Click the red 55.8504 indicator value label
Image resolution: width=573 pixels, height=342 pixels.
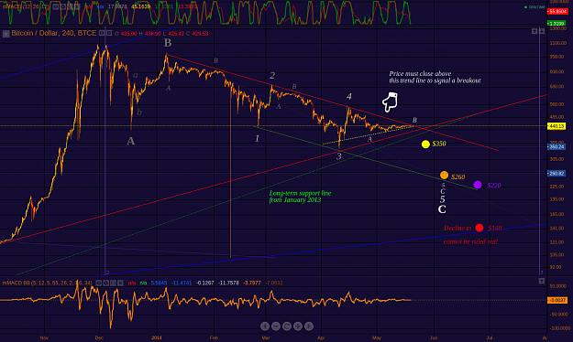(556, 12)
